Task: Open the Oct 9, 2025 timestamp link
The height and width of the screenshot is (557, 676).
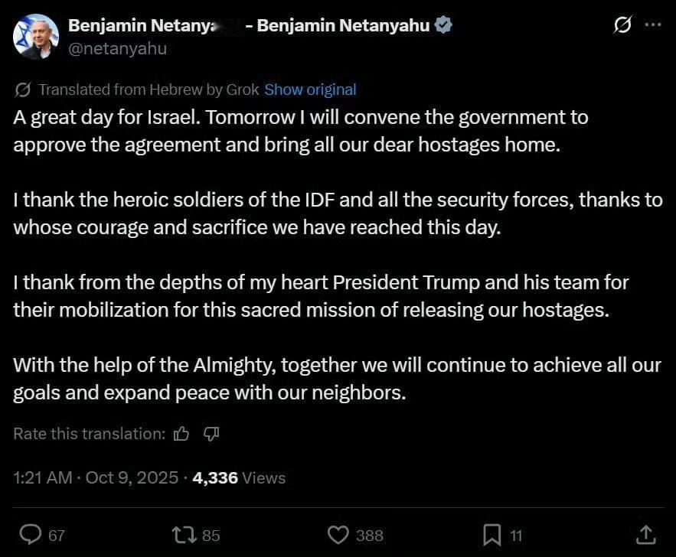Action: click(132, 478)
